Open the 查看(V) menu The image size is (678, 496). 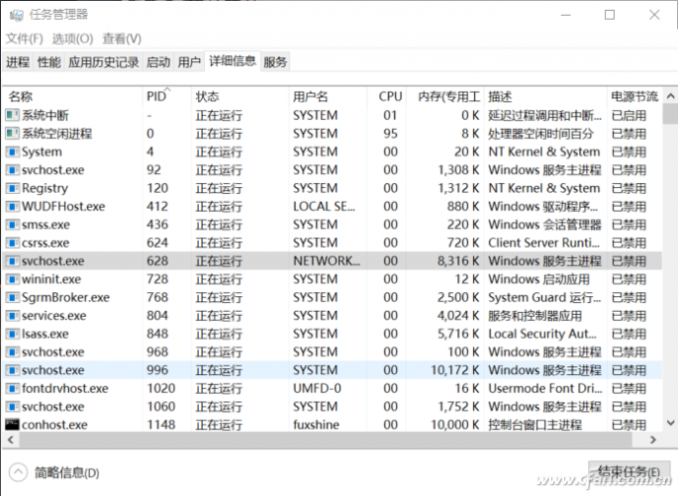coord(122,39)
